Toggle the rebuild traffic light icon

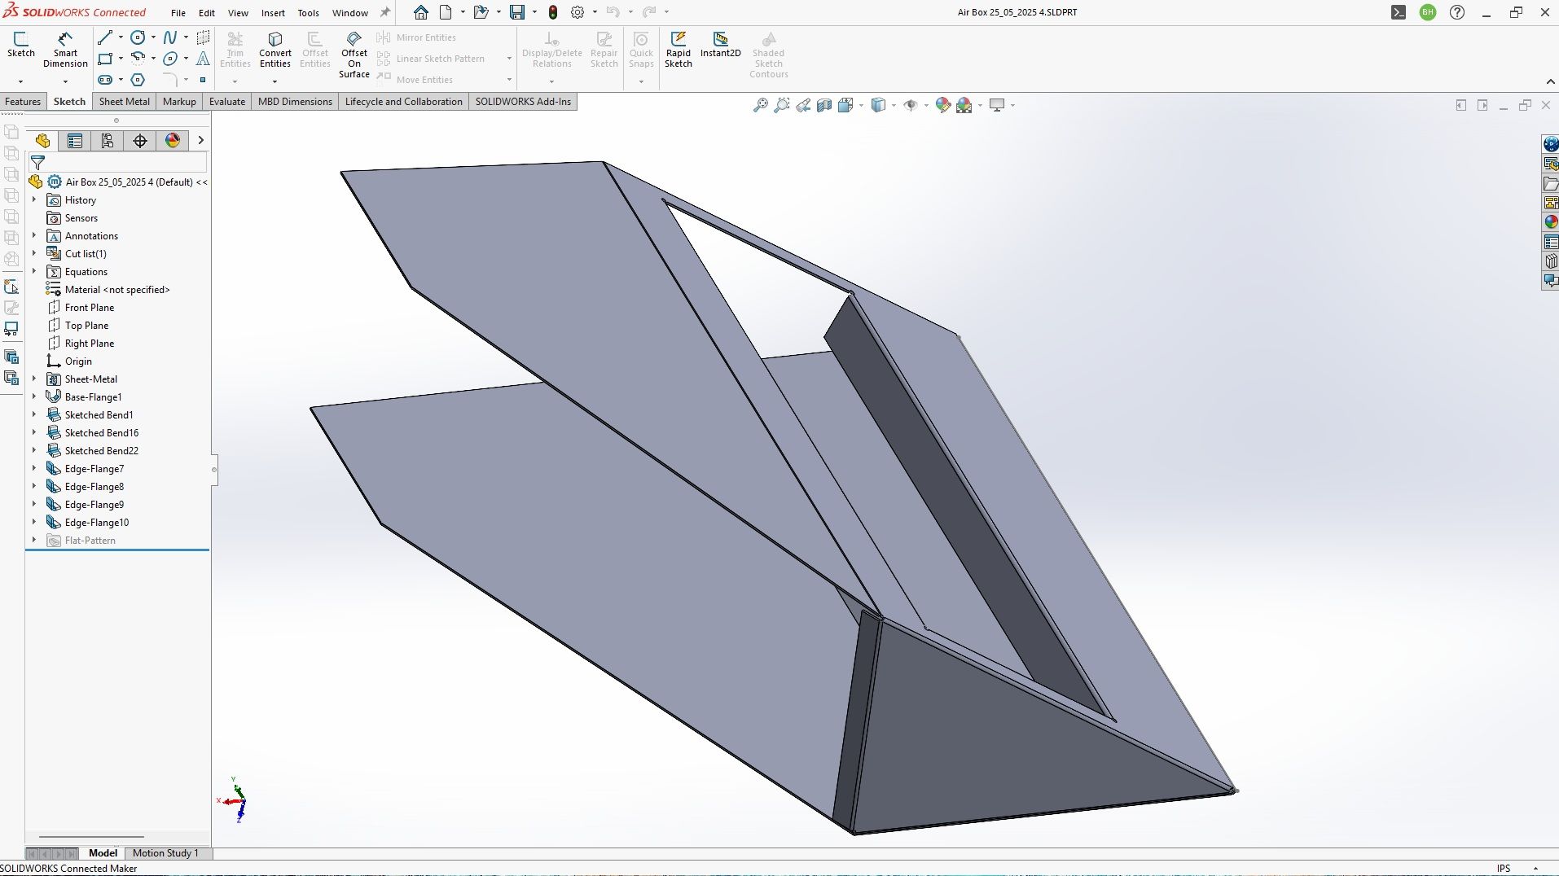553,12
